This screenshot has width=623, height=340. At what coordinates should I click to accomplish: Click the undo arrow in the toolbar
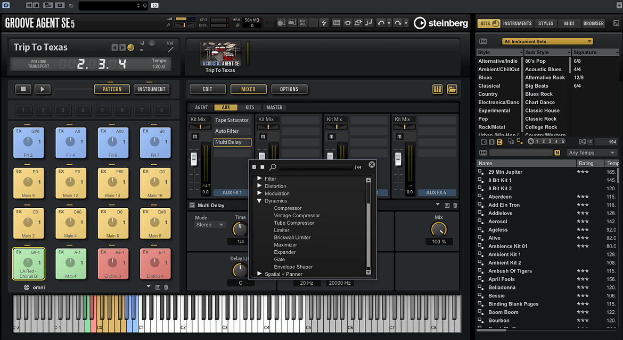(381, 23)
